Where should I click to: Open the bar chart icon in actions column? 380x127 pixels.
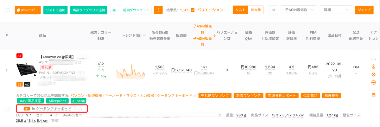point(373,59)
